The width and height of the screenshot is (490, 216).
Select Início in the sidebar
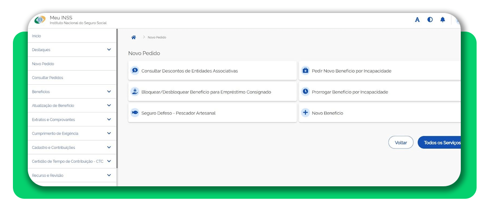[36, 36]
